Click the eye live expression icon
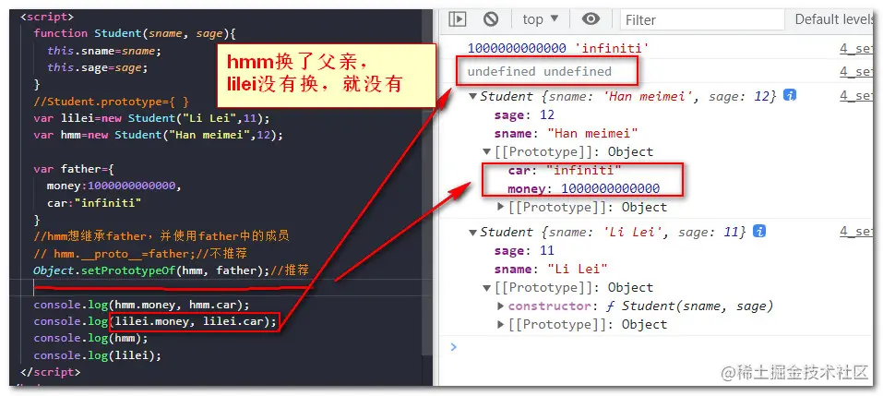Screen dimensions: 883x396 click(x=591, y=19)
